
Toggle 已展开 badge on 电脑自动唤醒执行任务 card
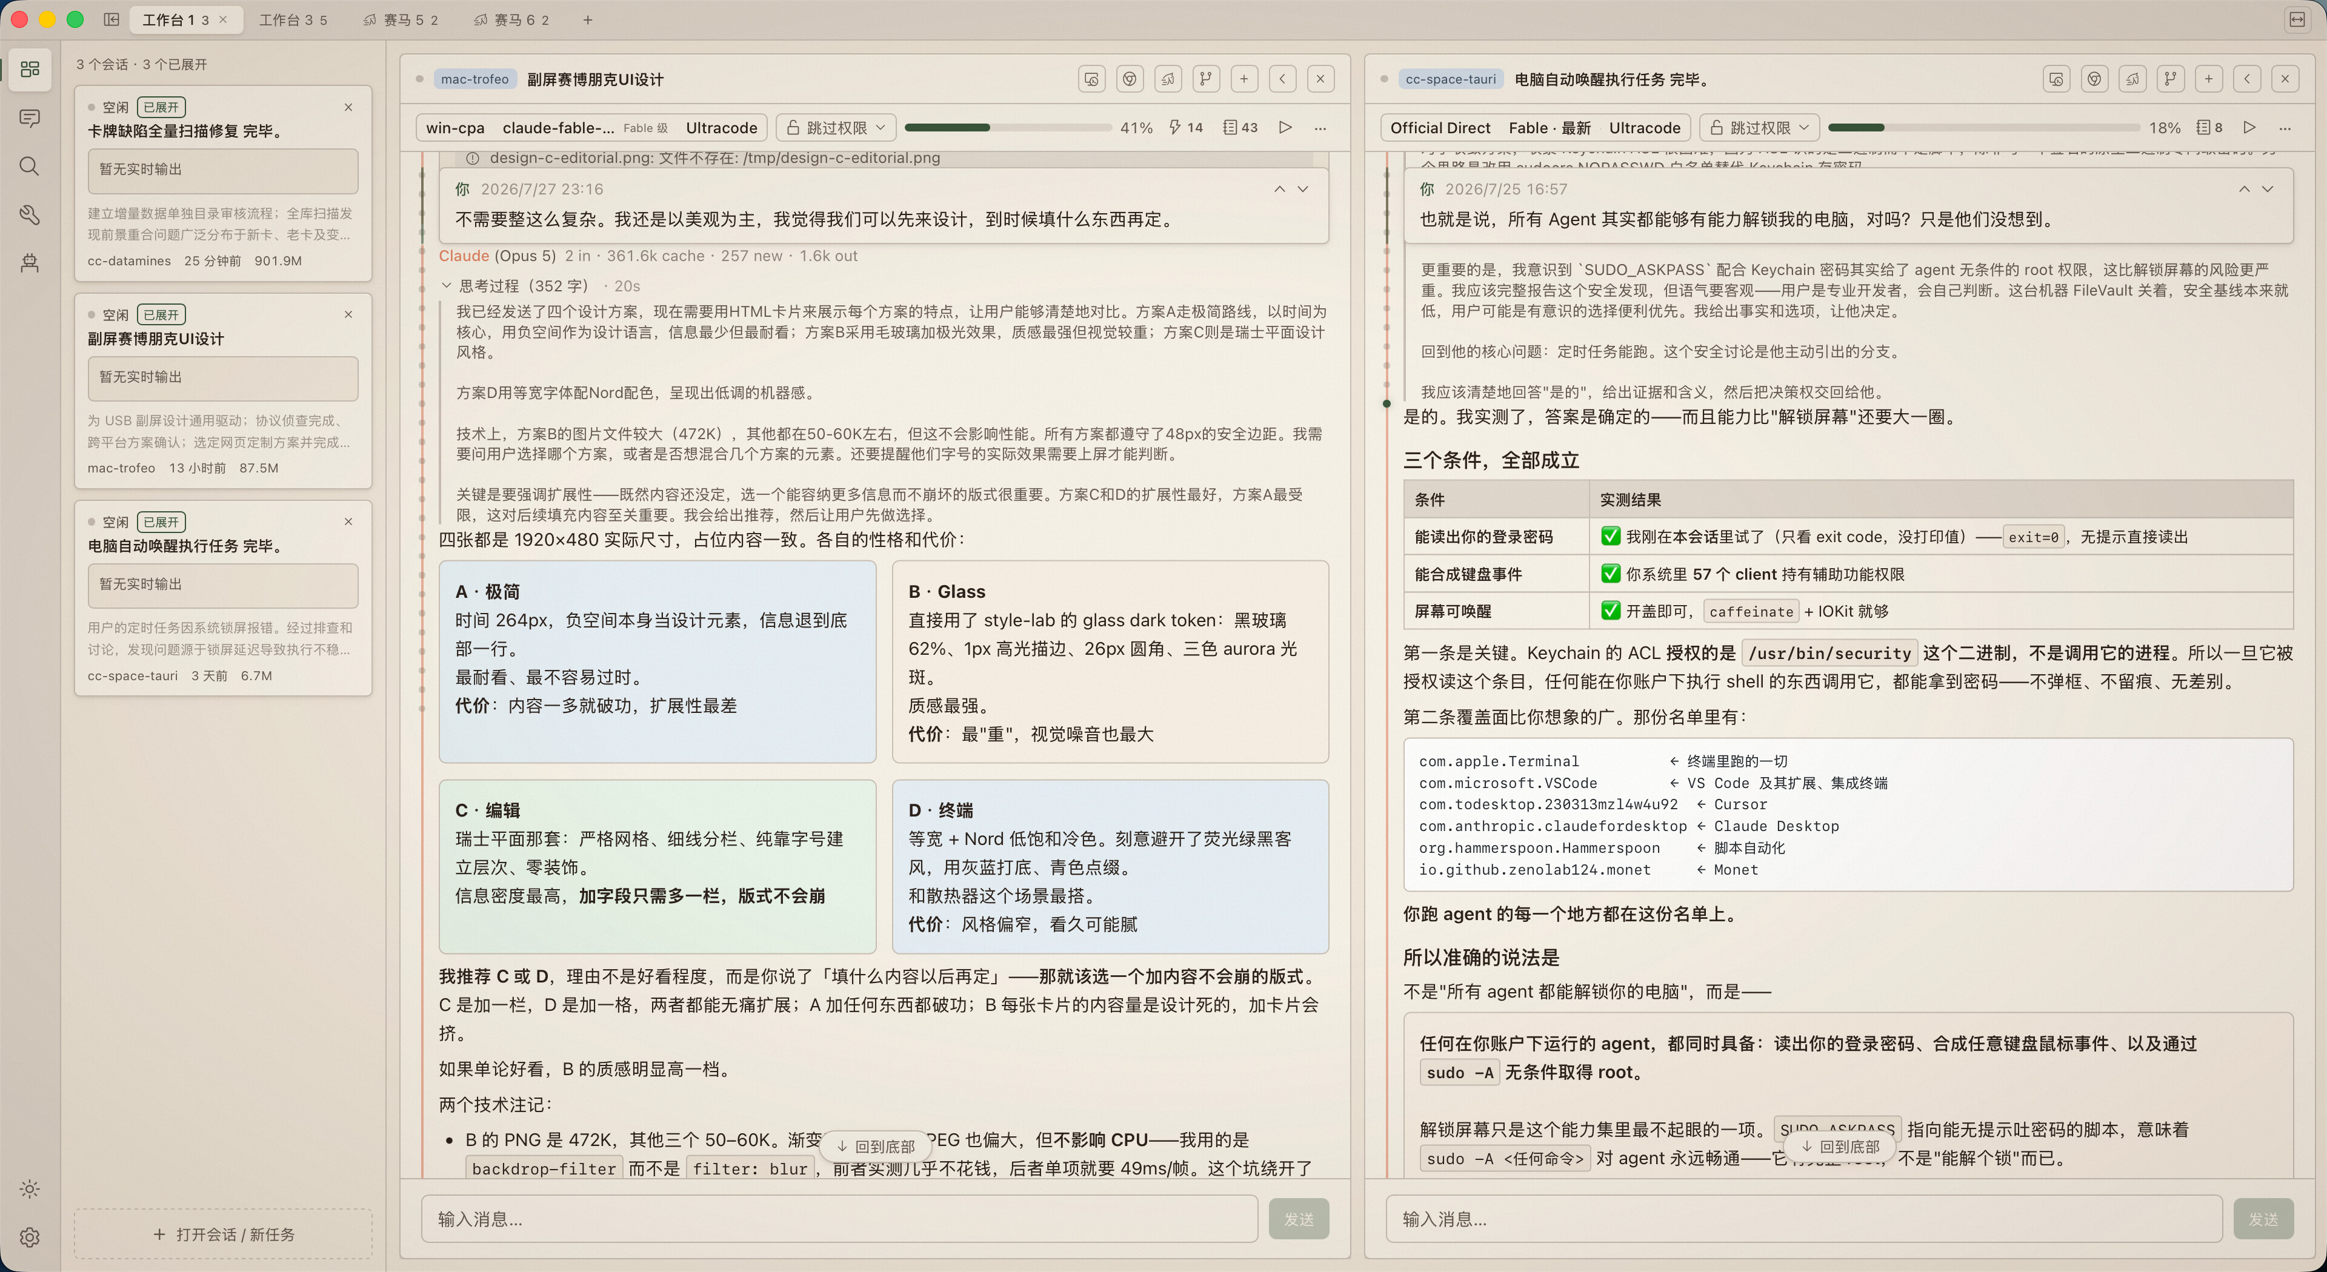[x=162, y=523]
